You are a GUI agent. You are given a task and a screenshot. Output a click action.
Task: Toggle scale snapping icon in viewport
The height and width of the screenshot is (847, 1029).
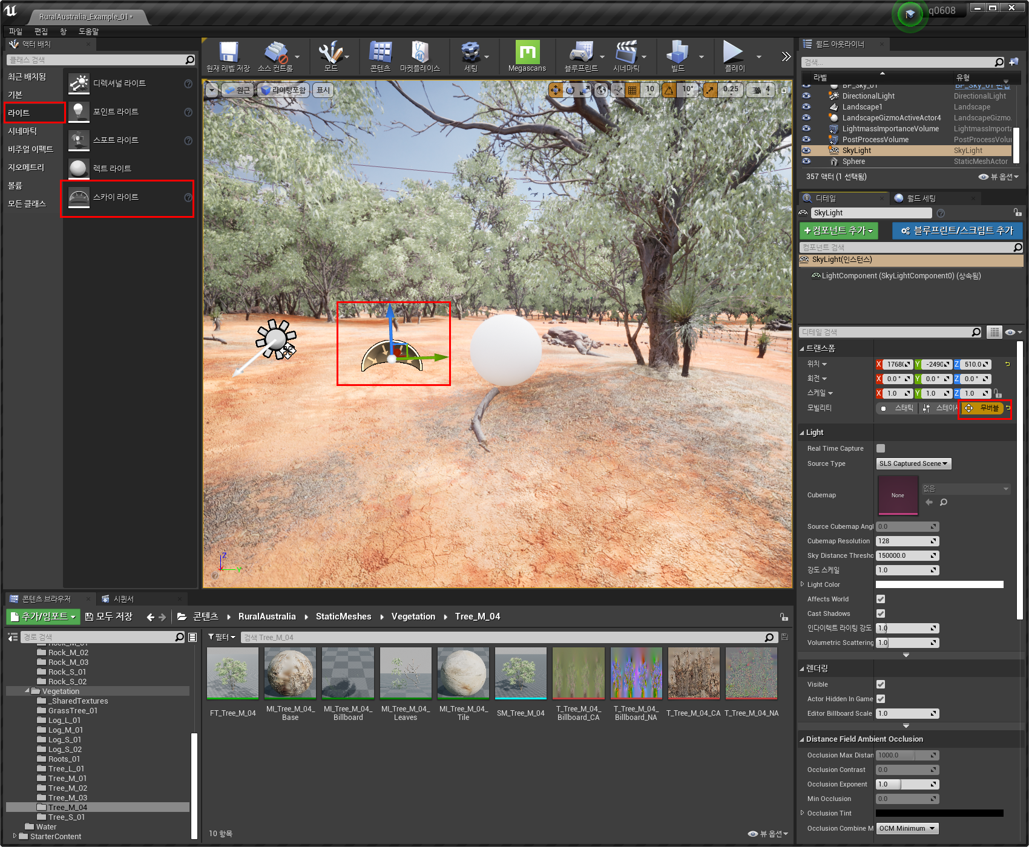pos(710,90)
